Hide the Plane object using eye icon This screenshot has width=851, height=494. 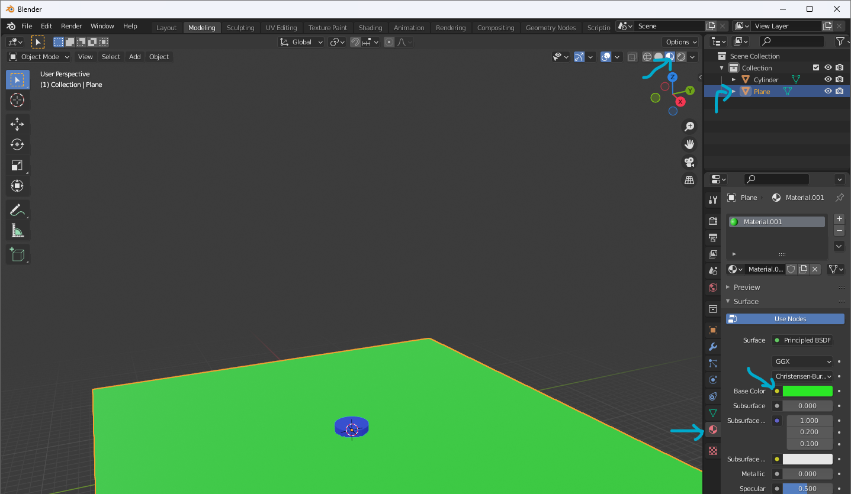(x=828, y=92)
